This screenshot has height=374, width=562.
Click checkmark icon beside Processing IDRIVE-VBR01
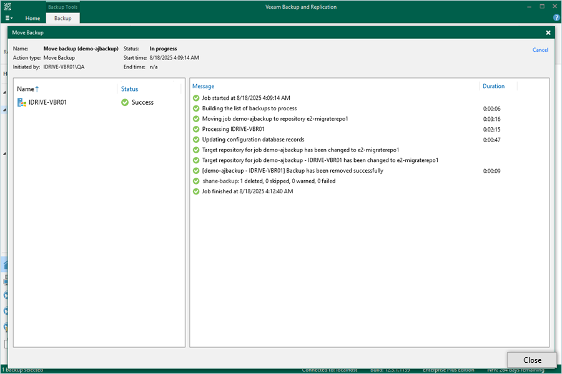tap(196, 129)
